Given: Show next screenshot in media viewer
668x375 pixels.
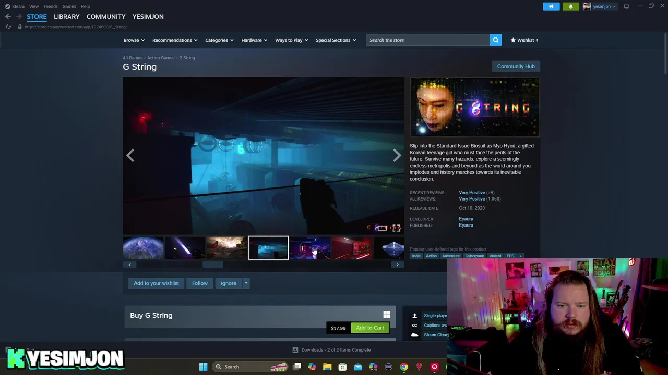Looking at the screenshot, I should pos(397,155).
